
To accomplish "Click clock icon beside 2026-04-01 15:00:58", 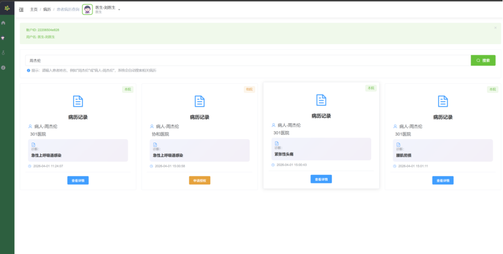I will (152, 166).
